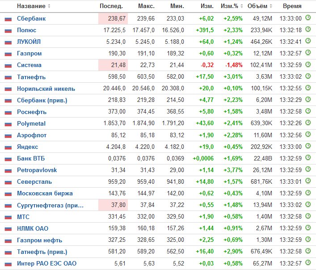Open the Газпром нефть stock link
Screen dimensions: 316x270
pos(39,240)
